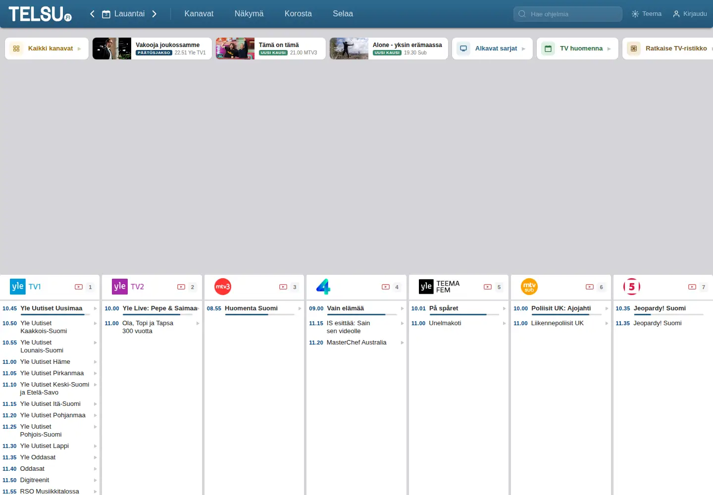Open the MTV Sub channel logo
Screen dimensions: 713x495
tap(529, 287)
